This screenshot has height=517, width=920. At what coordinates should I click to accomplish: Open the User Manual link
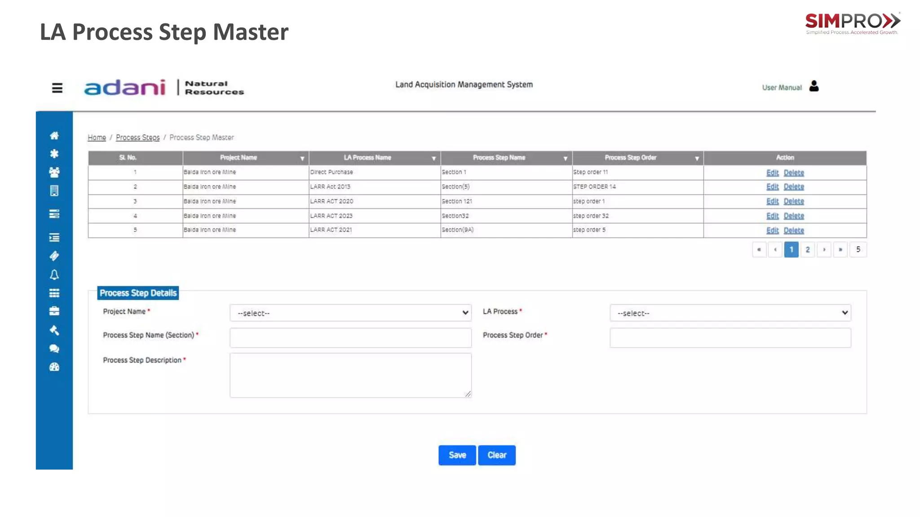click(782, 88)
